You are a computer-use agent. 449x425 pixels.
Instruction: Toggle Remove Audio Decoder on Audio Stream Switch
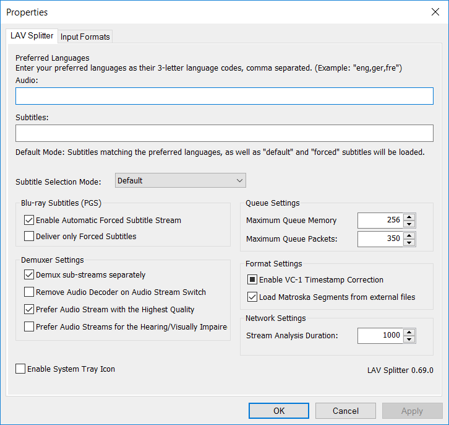(x=29, y=292)
